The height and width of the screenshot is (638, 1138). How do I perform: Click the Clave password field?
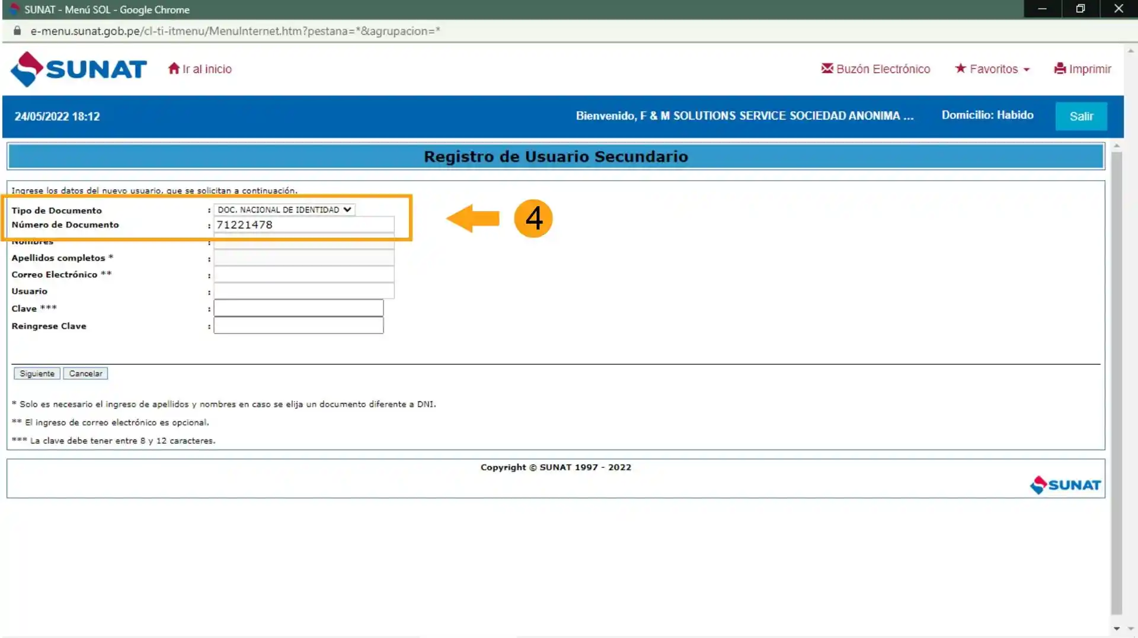click(299, 308)
